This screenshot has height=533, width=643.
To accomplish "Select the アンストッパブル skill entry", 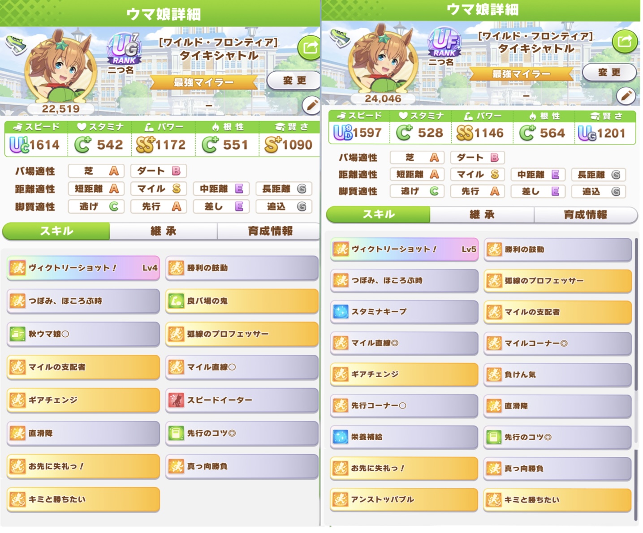I will 405,500.
